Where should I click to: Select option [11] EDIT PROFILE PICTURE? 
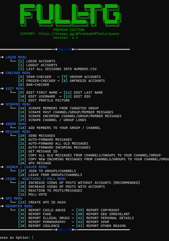[x=44, y=100]
